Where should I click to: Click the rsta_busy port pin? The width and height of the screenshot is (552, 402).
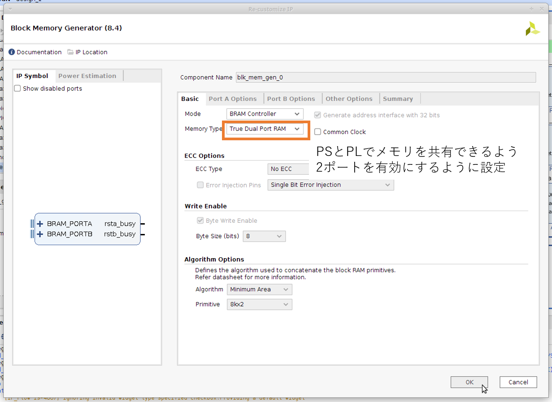pos(143,224)
